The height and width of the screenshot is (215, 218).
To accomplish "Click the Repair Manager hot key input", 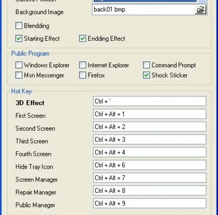I will (x=149, y=191).
